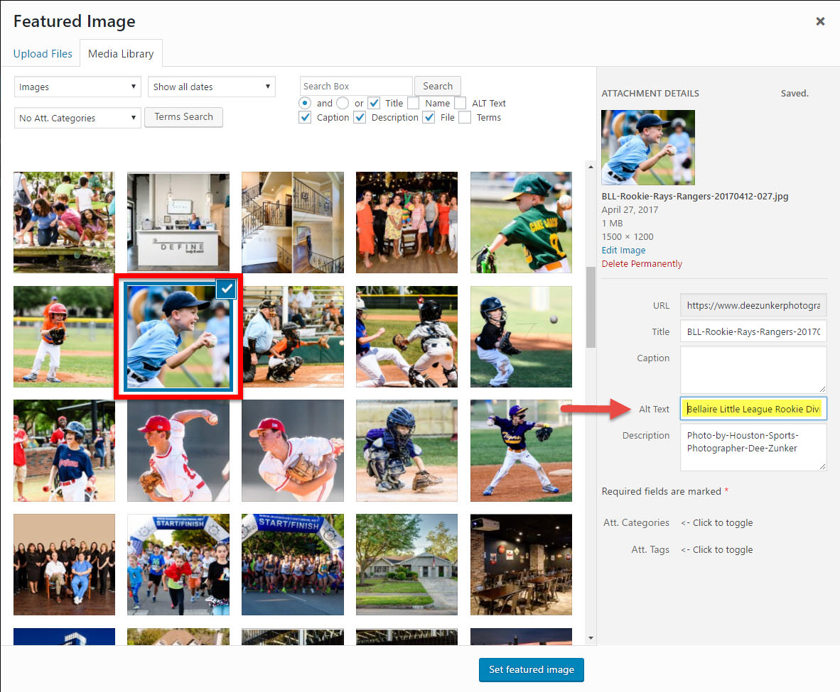Image resolution: width=840 pixels, height=692 pixels.
Task: Toggle Att. Categories via Click to toggle
Action: click(x=717, y=523)
